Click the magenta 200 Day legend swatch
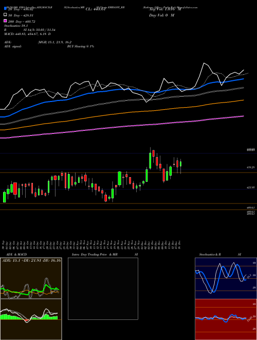Image resolution: width=257 pixels, height=340 pixels. [x=5, y=21]
